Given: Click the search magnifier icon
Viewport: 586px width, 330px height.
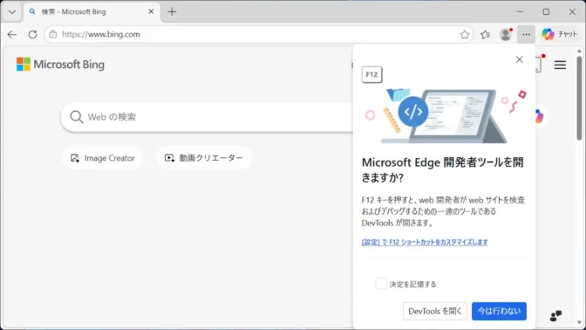Looking at the screenshot, I should [76, 117].
